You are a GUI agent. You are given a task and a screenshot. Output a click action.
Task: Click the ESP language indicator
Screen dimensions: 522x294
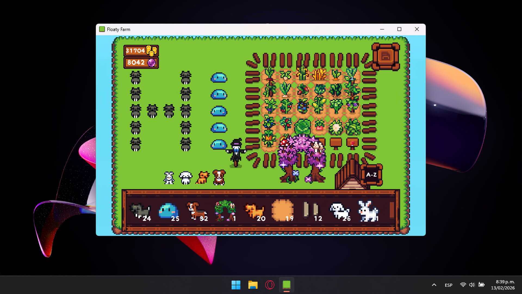coord(448,285)
